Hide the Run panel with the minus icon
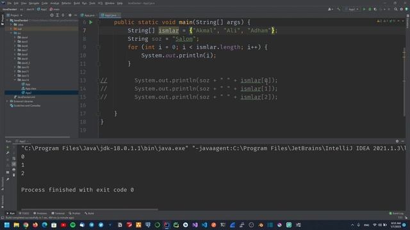The image size is (410, 230). click(x=403, y=141)
